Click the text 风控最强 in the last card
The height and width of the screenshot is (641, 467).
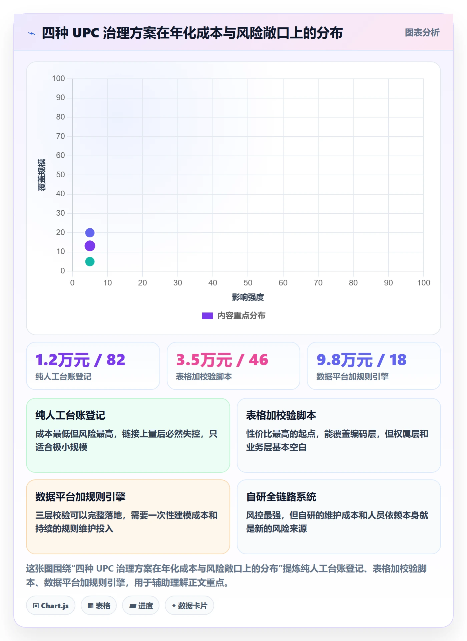264,515
